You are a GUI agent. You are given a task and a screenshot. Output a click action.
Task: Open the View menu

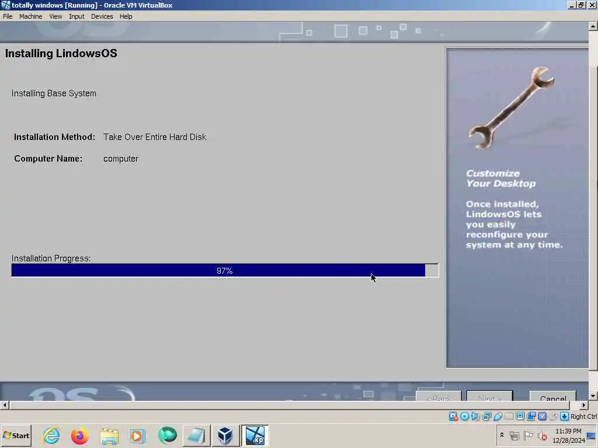[55, 16]
